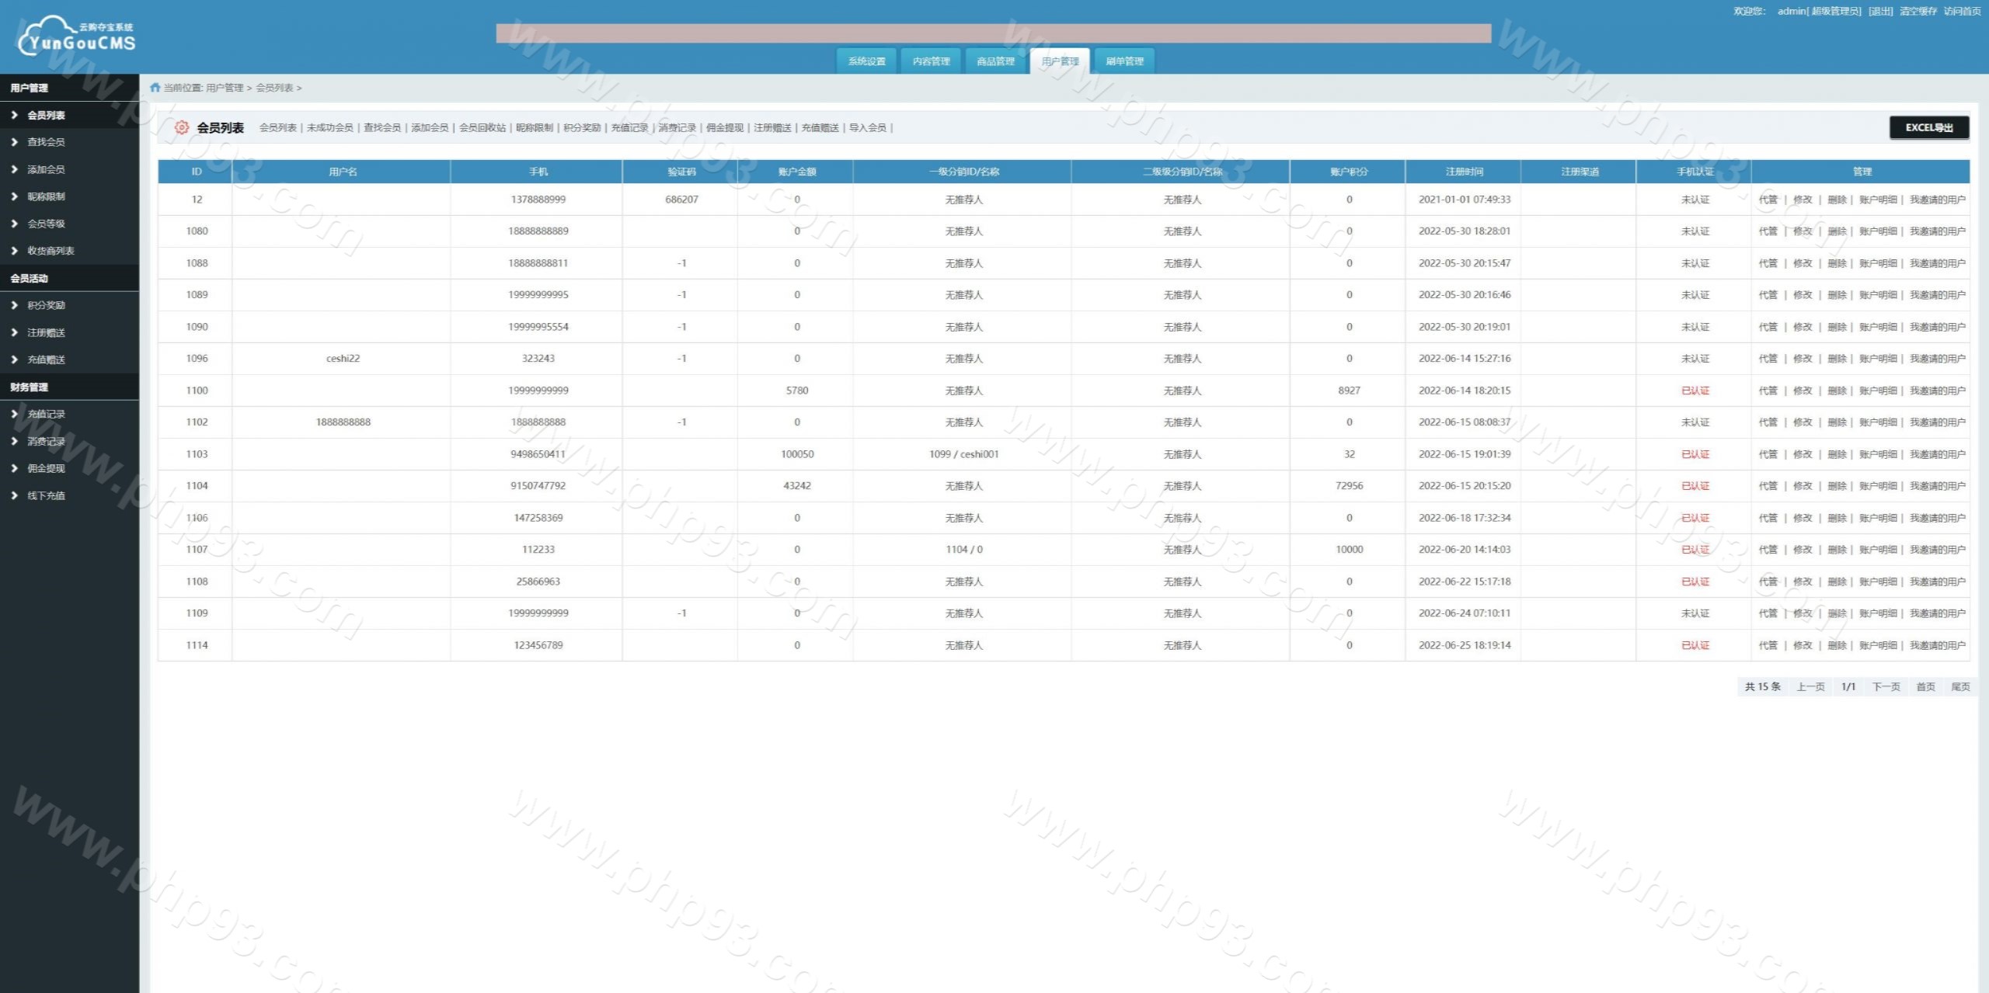Image resolution: width=1989 pixels, height=993 pixels.
Task: Click 修改 for member ID 1100
Action: [x=1803, y=391]
